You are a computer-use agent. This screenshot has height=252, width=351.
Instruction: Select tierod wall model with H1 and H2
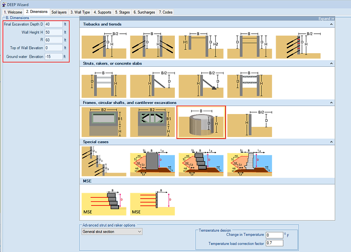(x=201, y=45)
